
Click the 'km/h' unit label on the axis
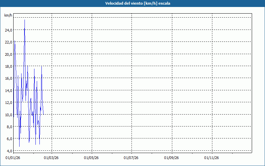8,16
